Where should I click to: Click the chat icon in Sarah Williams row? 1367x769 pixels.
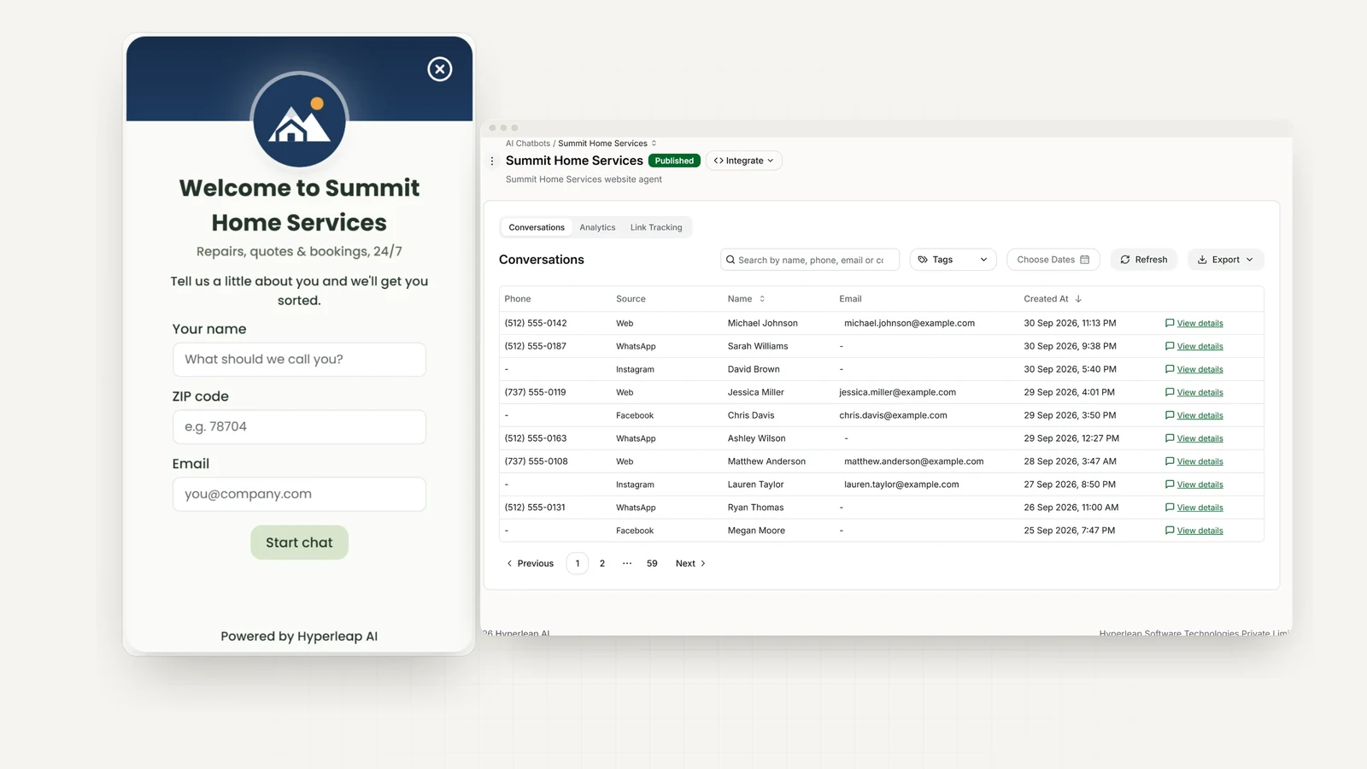click(x=1170, y=346)
